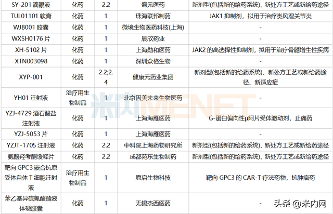Image resolution: width=333 pixels, height=214 pixels.
Task: Select 2.2 classification in SY-201 row
Action: pos(106,5)
